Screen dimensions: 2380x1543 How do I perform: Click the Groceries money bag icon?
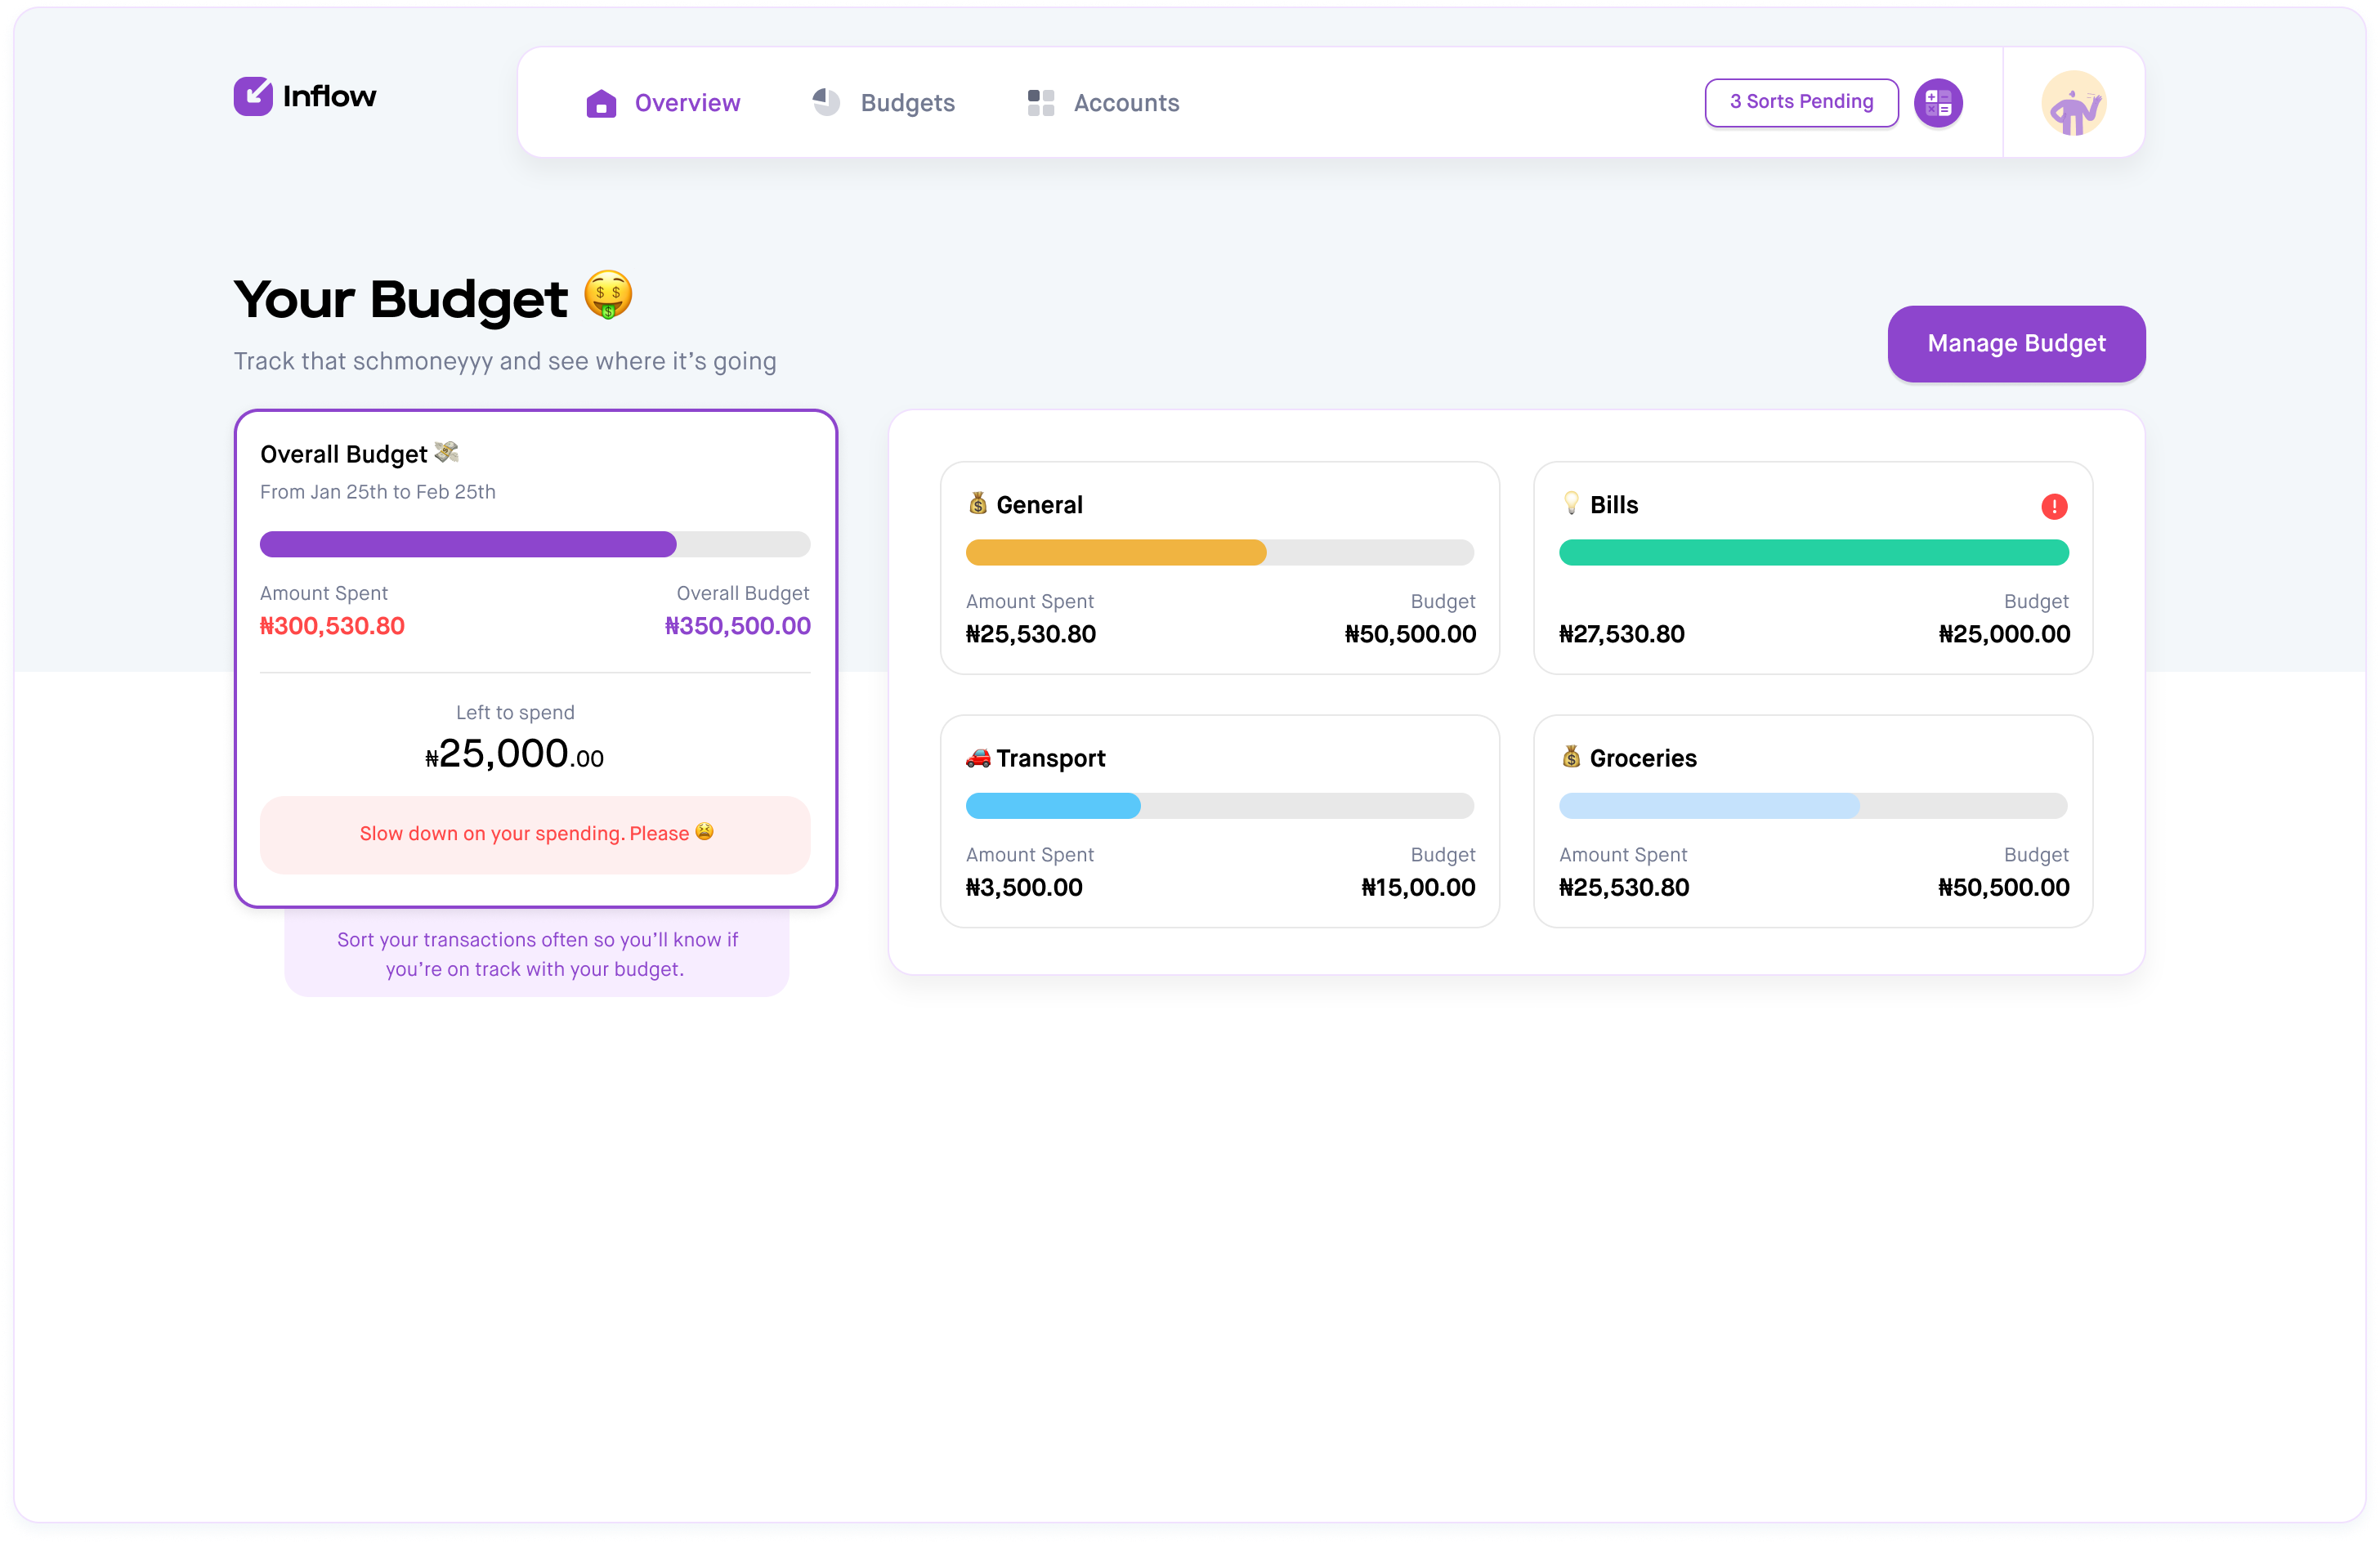point(1571,757)
